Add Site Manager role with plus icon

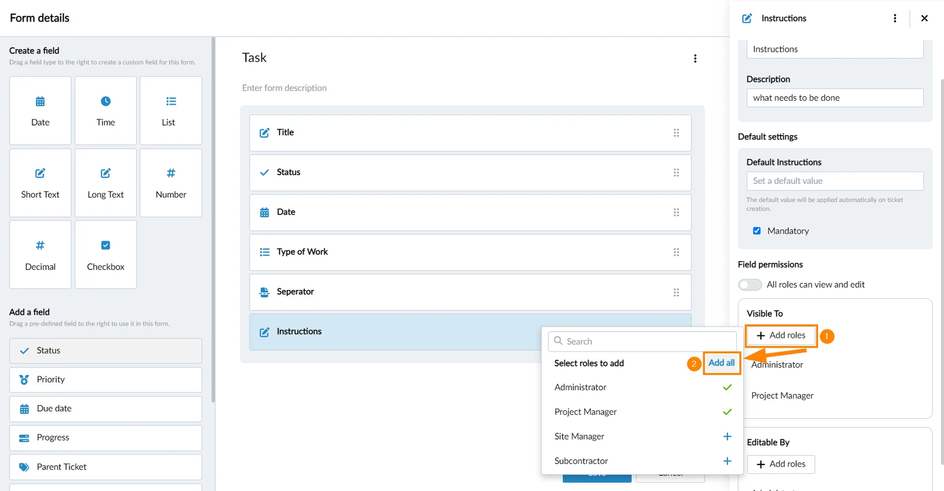click(727, 436)
